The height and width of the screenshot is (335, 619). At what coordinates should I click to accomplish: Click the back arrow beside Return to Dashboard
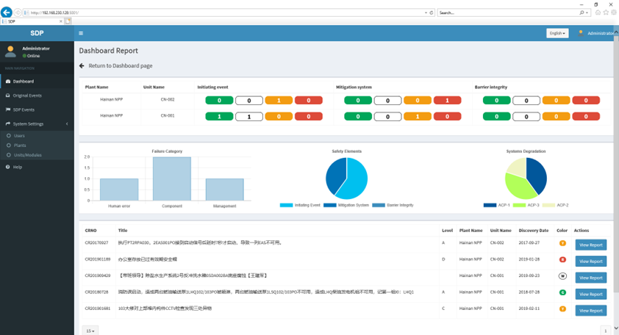[82, 66]
